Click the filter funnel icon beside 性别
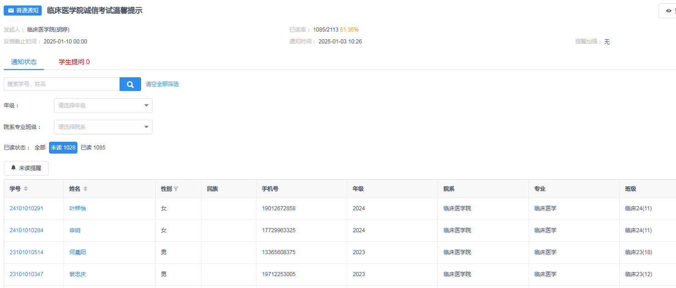 pos(176,189)
